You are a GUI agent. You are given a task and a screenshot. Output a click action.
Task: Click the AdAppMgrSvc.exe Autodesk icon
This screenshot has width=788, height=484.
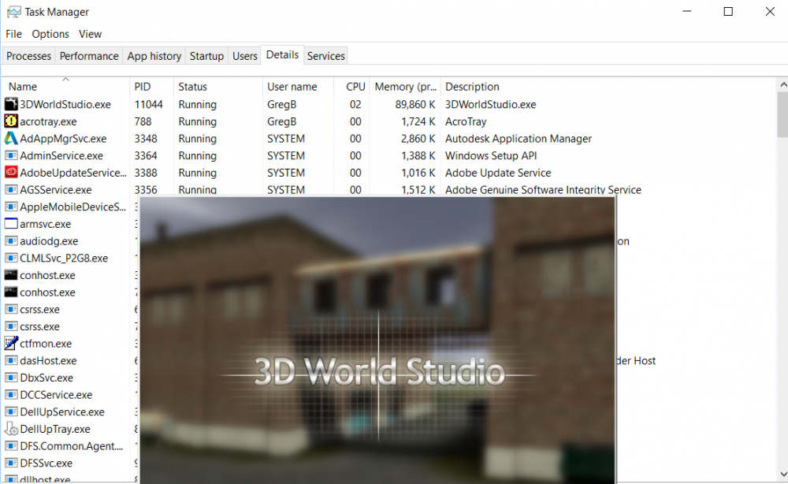click(x=11, y=139)
